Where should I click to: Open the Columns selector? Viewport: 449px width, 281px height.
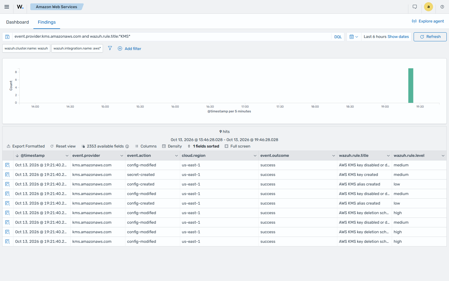click(146, 146)
